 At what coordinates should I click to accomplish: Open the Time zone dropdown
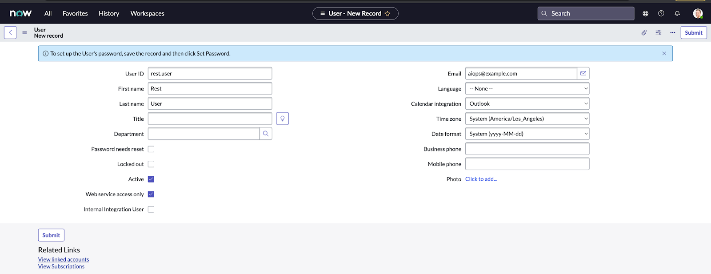click(x=527, y=119)
